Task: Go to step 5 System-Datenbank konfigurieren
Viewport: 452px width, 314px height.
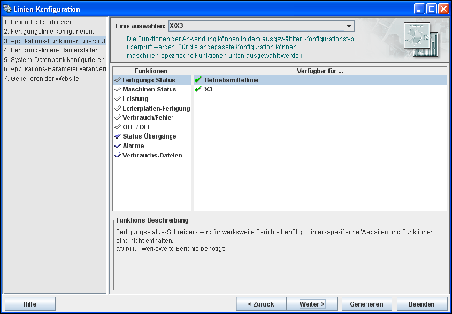Action: 54,60
